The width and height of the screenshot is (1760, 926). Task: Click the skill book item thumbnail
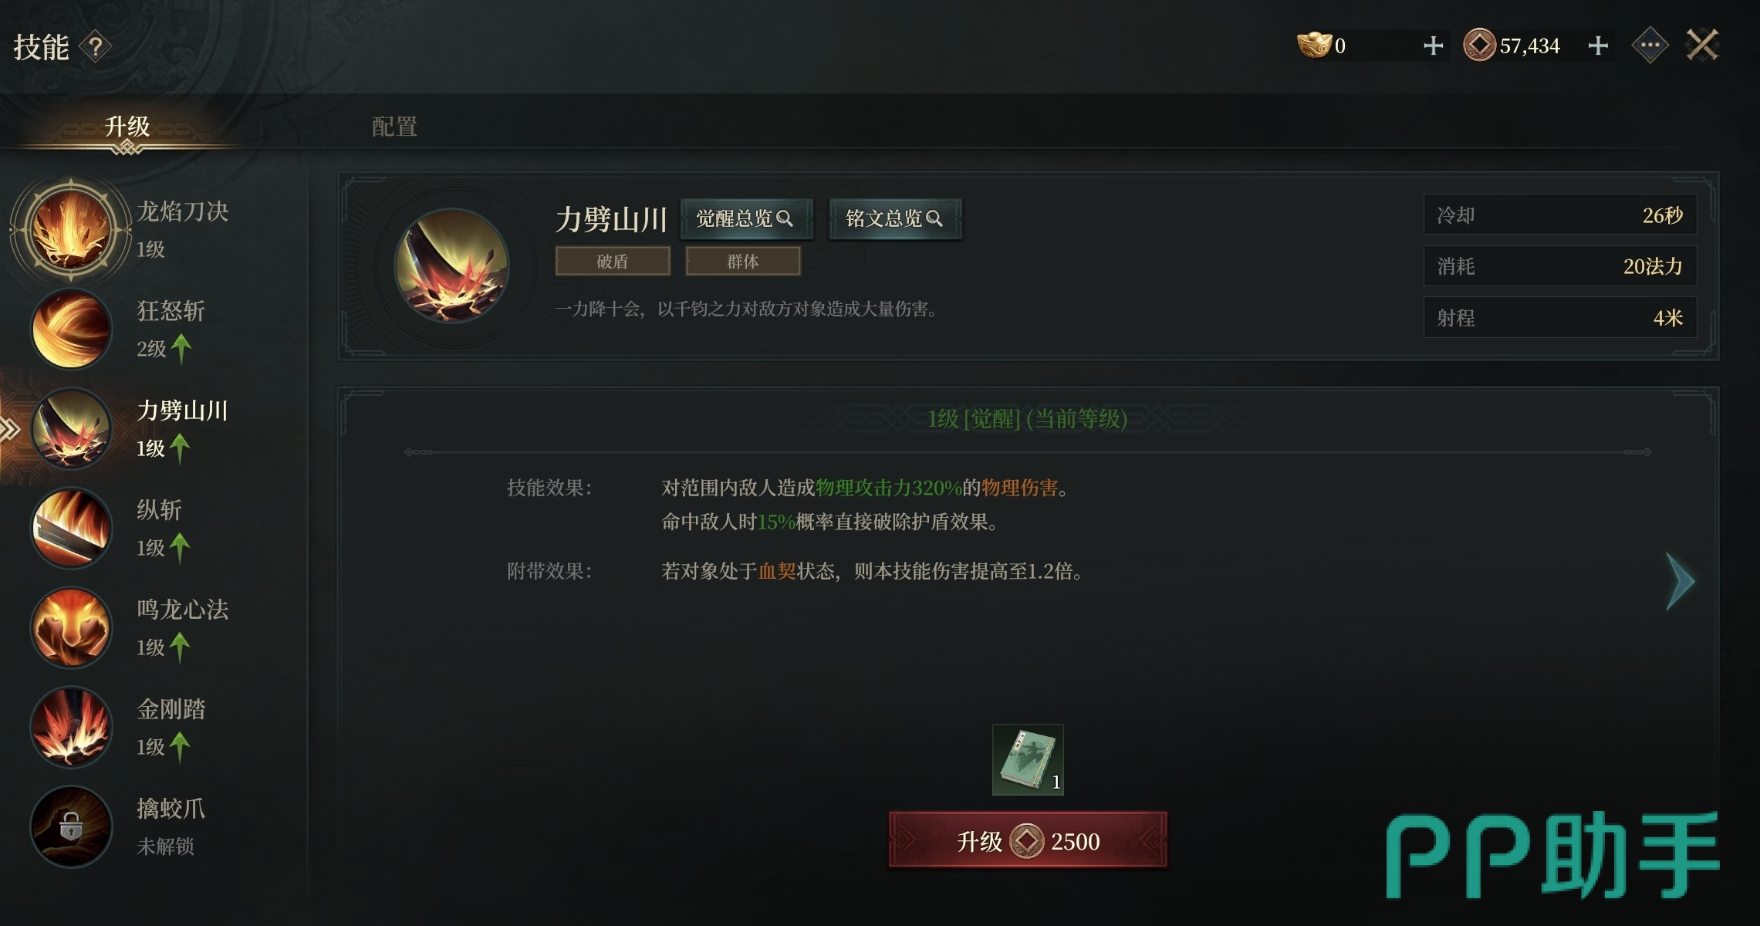point(1028,760)
